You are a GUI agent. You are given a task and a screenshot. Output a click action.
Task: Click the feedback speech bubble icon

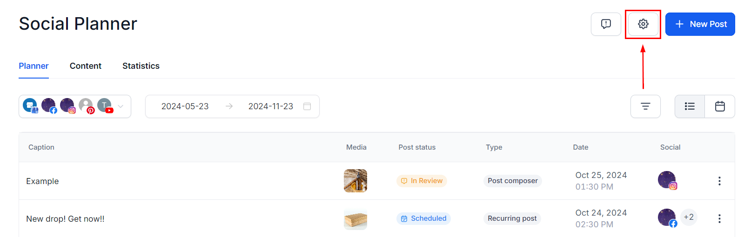606,24
